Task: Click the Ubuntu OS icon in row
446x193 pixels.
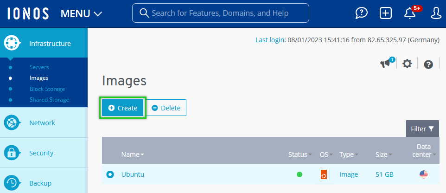Action: click(324, 174)
